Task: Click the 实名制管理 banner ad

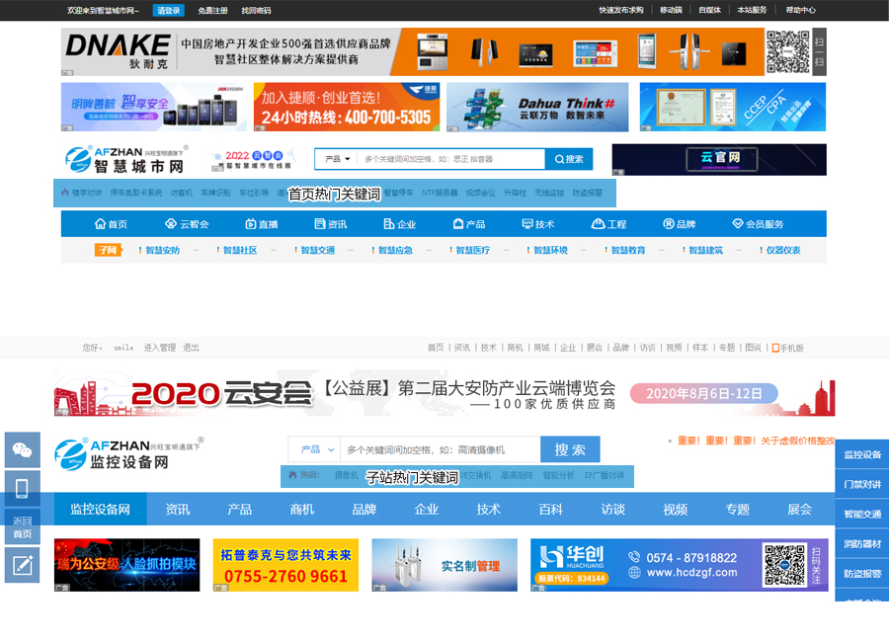Action: 444,565
